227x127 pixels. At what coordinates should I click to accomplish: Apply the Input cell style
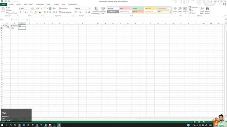(138, 12)
